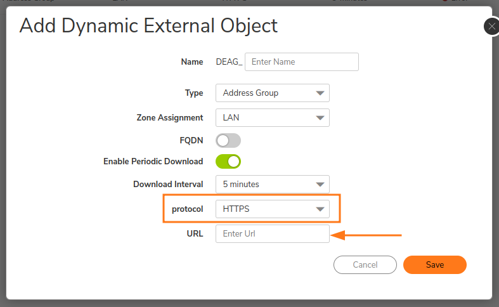The image size is (499, 307).
Task: Click the Zone Assignment label
Action: click(x=170, y=117)
